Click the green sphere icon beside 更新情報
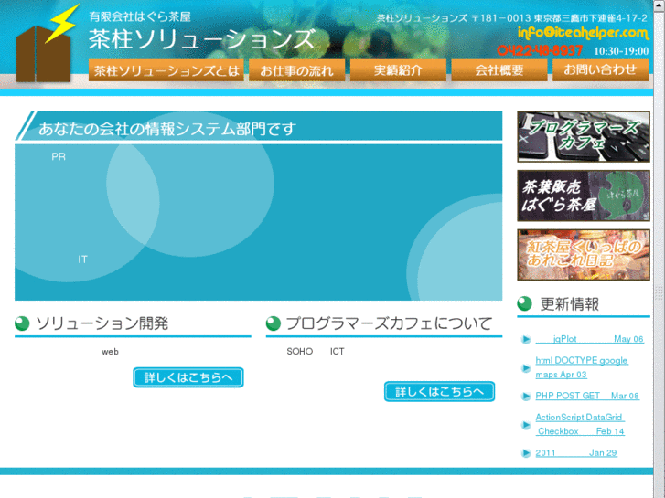Screen dimensions: 665x498 click(x=525, y=303)
